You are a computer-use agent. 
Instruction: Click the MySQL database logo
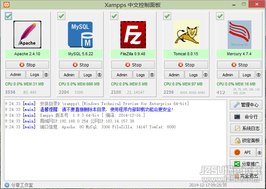tap(80, 35)
